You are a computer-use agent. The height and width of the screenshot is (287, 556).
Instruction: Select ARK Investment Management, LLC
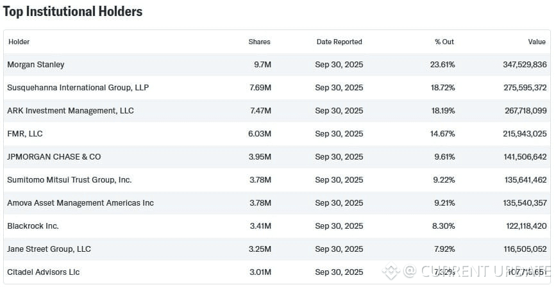click(x=71, y=110)
